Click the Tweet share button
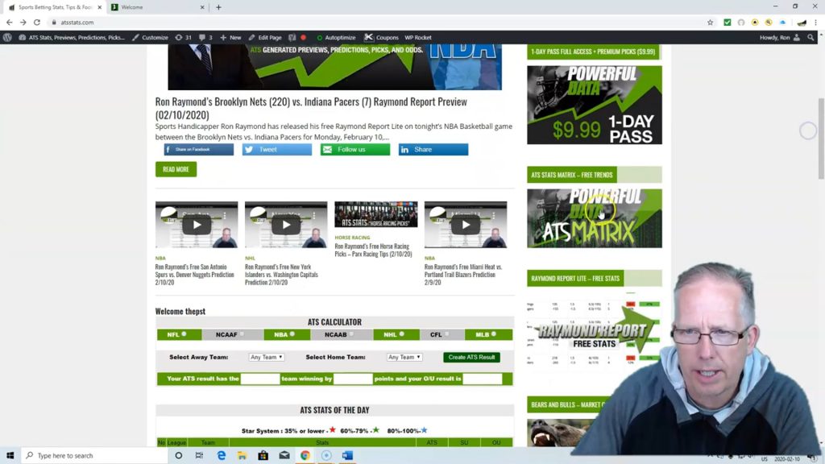Viewport: 825px width, 464px height. click(277, 149)
